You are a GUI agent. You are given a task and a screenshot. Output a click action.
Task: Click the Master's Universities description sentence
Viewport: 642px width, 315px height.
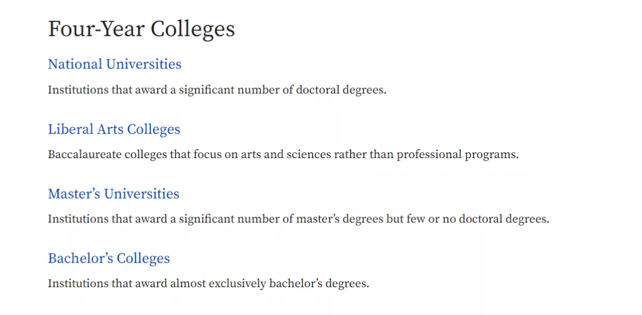click(298, 219)
